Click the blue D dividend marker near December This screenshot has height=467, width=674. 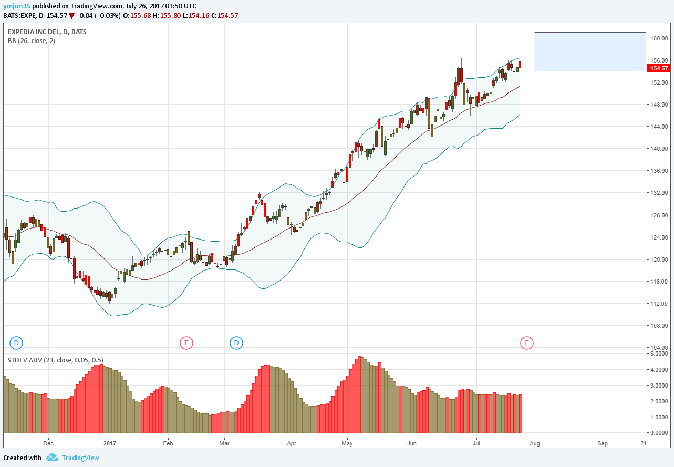click(16, 343)
